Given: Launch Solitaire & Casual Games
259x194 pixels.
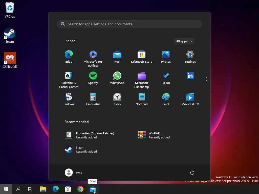Looking at the screenshot, I should 69,80.
